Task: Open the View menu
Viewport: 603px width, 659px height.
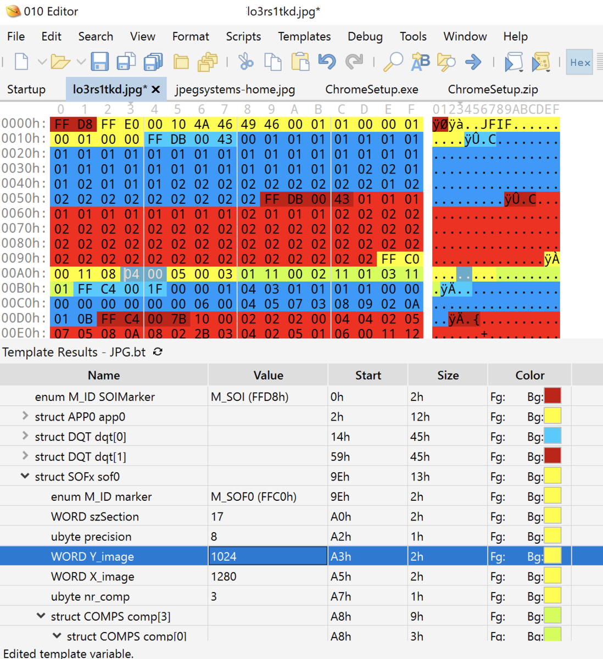Action: coord(143,36)
